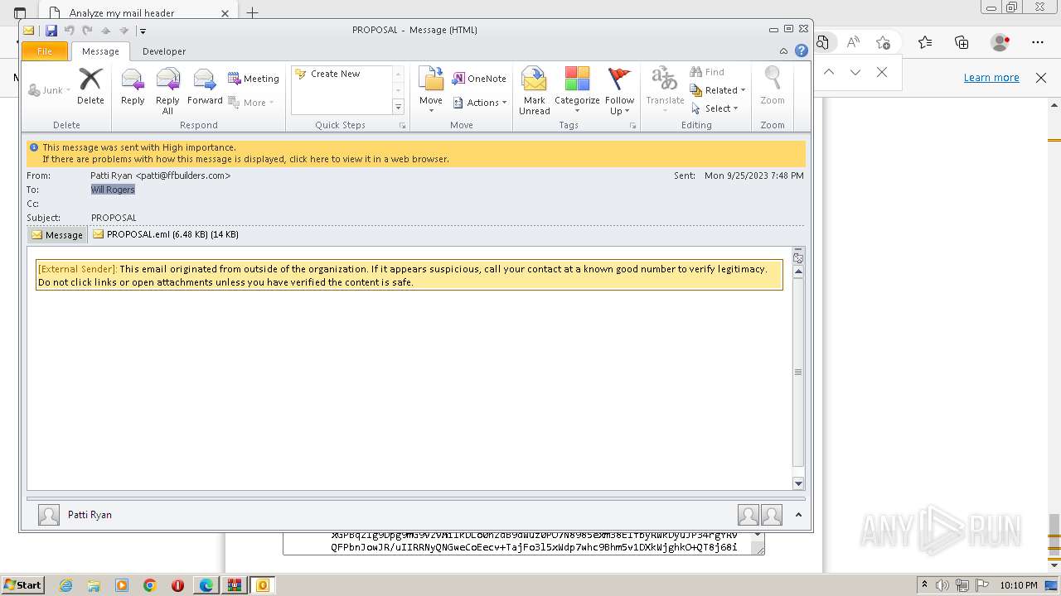Click the High importance info bar
This screenshot has width=1061, height=596.
415,153
